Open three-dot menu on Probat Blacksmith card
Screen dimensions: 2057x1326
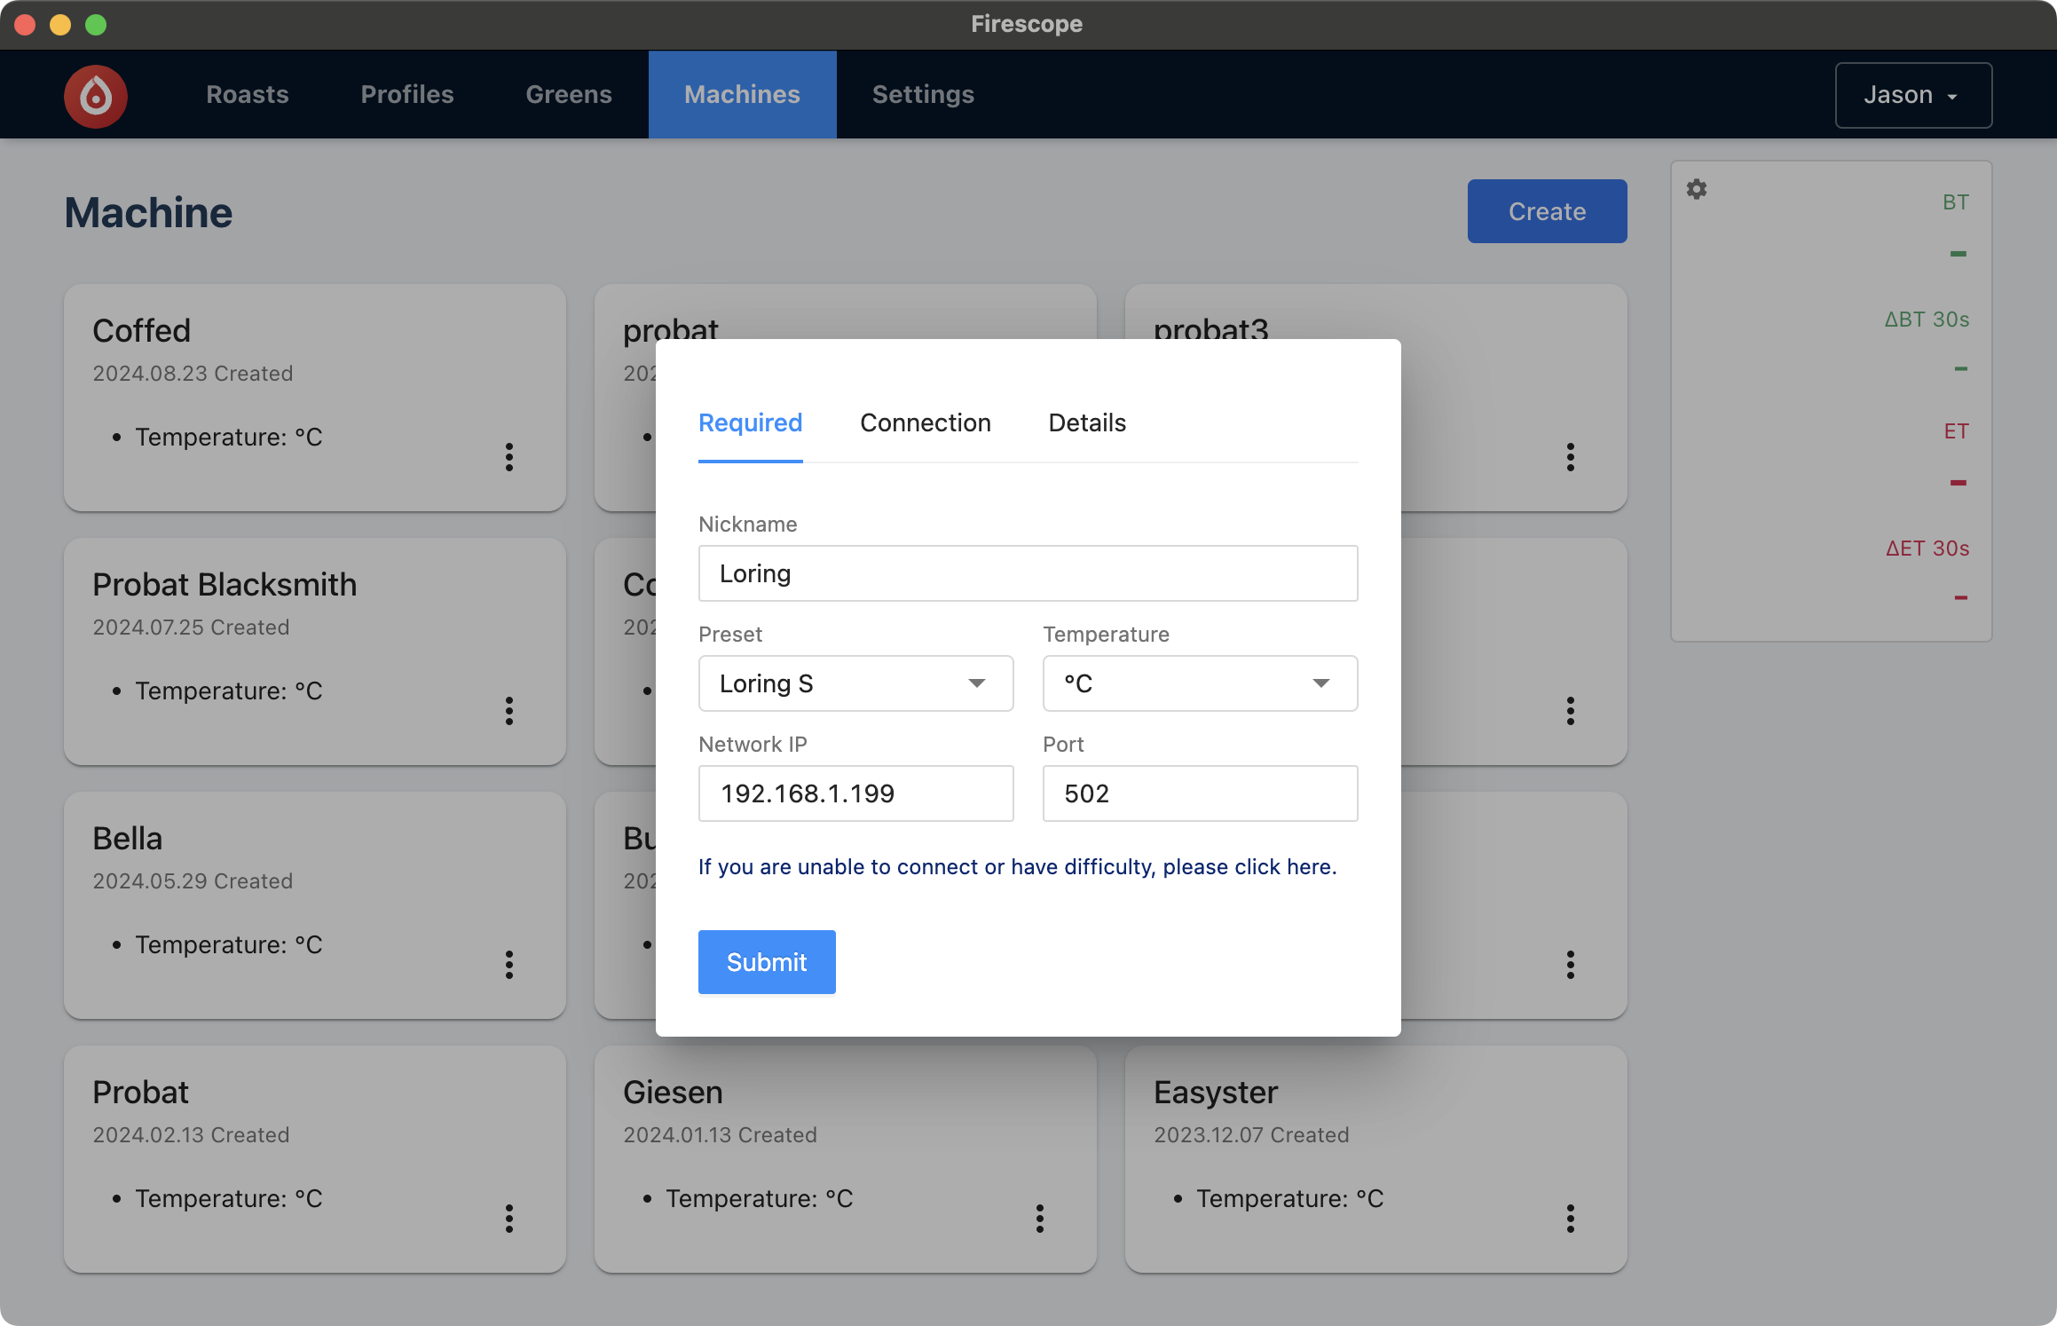click(x=509, y=711)
